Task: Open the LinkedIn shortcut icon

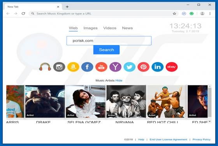Action: (x=158, y=67)
